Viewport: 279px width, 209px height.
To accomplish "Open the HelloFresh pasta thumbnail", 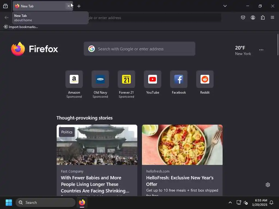I will (x=182, y=145).
